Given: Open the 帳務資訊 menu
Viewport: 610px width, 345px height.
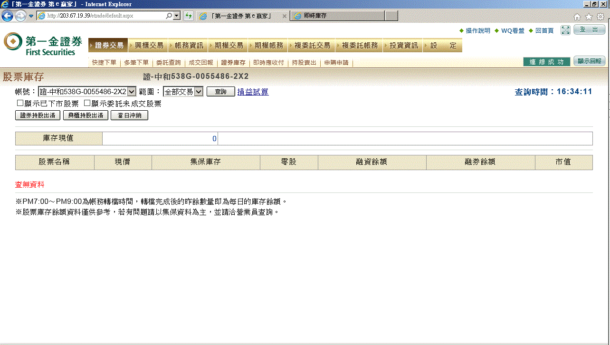Looking at the screenshot, I should (x=188, y=46).
